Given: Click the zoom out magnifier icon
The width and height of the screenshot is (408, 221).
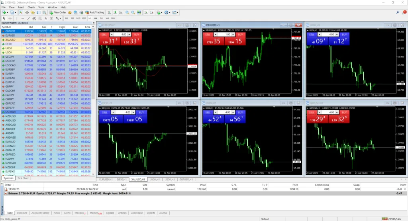Looking at the screenshot, I should [x=133, y=12].
